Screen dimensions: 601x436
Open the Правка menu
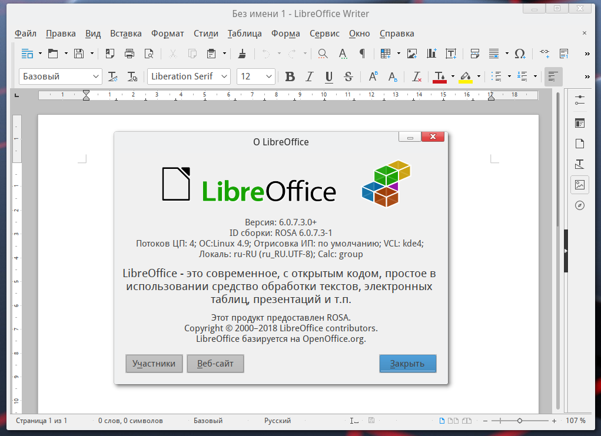tap(61, 34)
